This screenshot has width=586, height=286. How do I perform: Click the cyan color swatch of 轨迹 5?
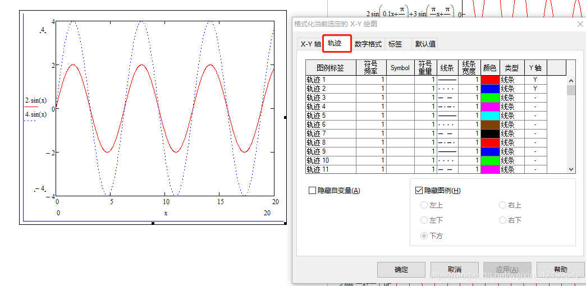pyautogui.click(x=491, y=116)
